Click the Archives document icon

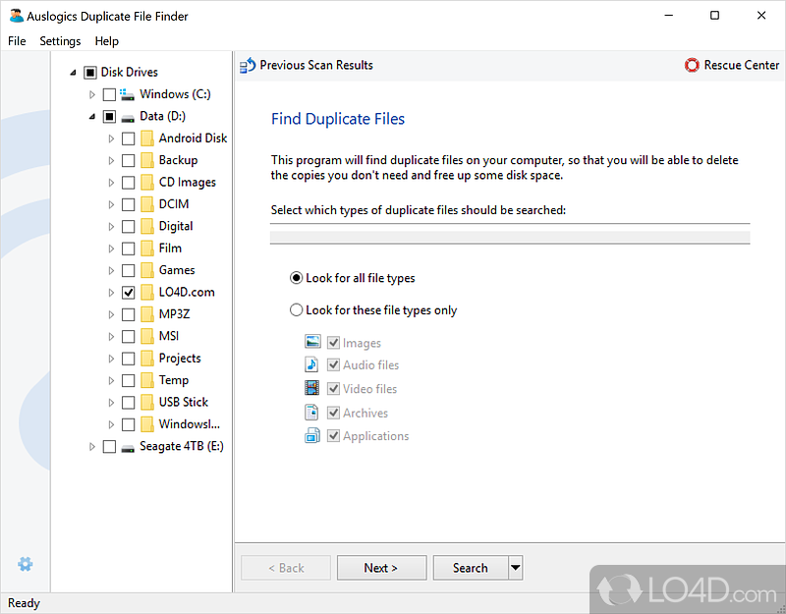(x=311, y=412)
